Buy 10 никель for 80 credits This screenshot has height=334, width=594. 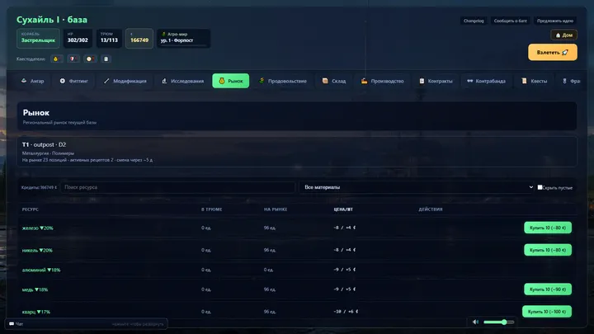pyautogui.click(x=548, y=250)
